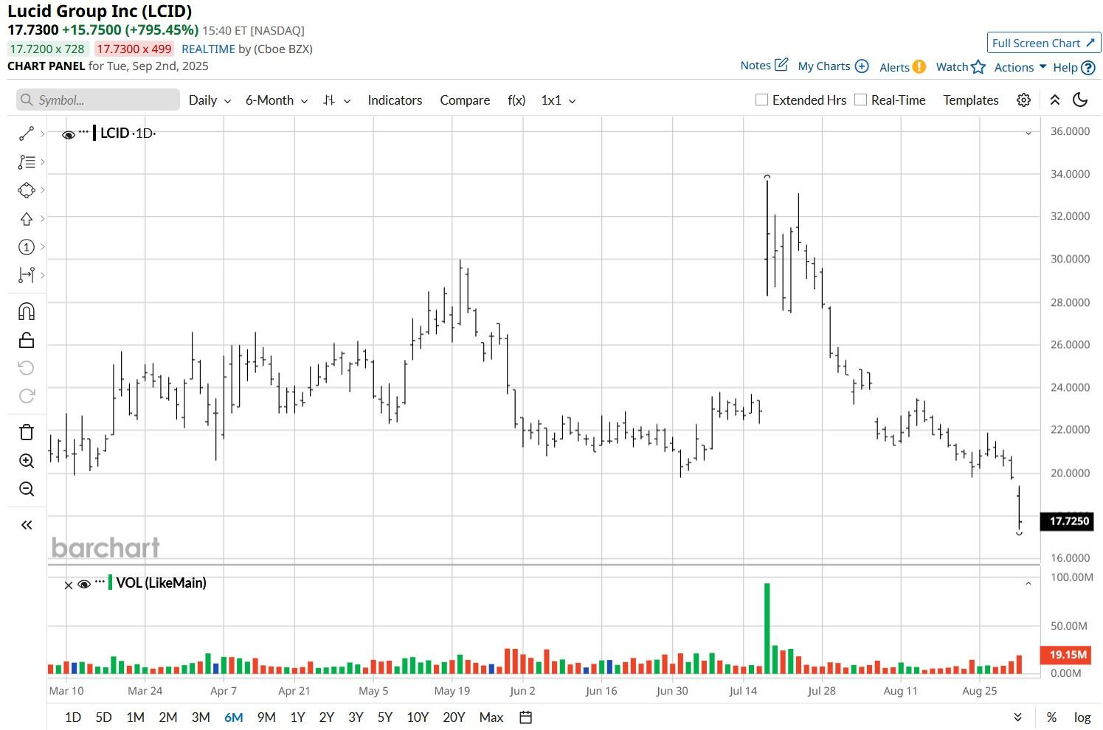Open the f(x) expressions menu

click(x=516, y=100)
